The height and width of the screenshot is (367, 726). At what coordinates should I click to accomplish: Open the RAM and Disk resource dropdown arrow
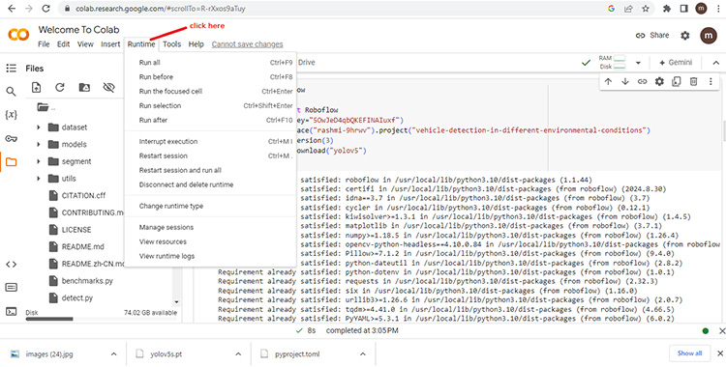[638, 63]
